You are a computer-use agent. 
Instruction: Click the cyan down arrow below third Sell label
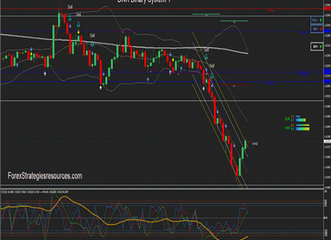point(92,44)
